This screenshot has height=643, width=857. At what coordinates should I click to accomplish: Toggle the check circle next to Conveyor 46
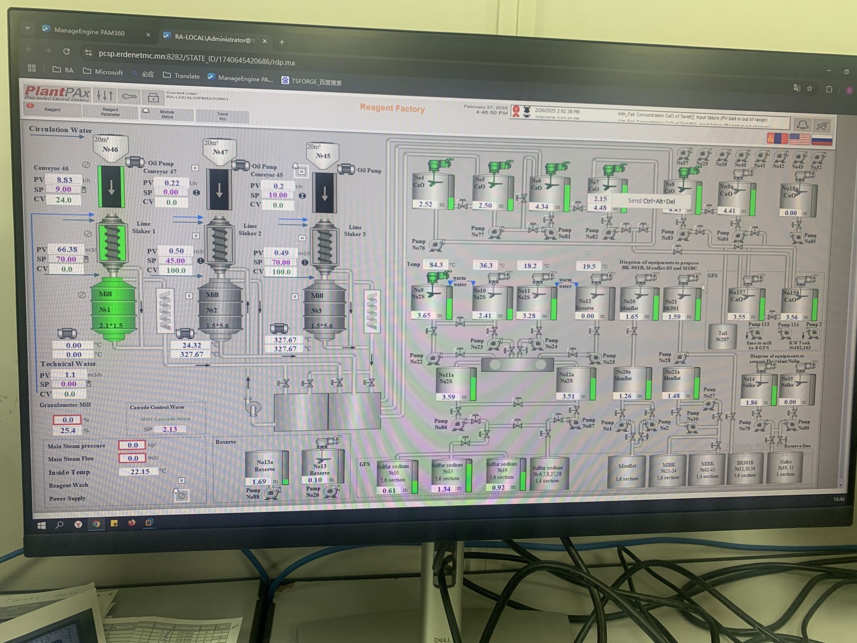point(86,165)
